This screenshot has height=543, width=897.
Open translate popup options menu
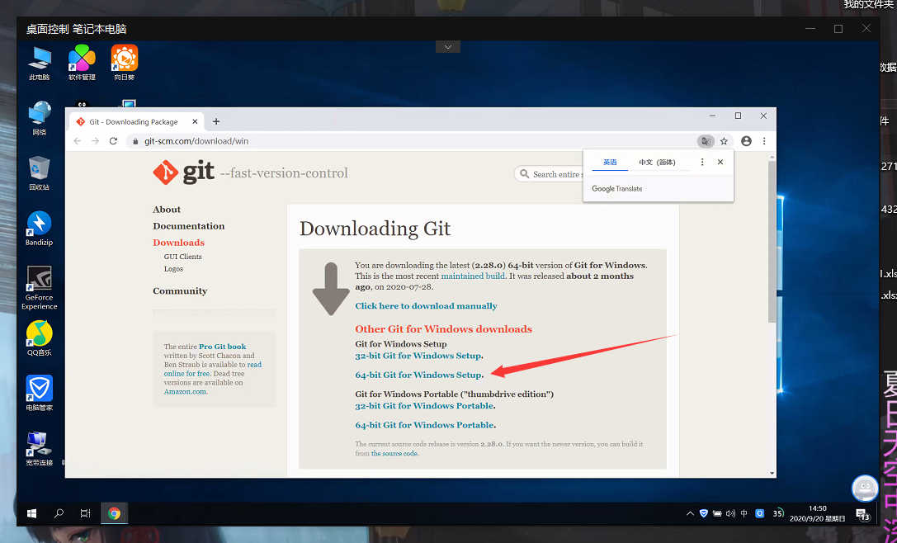[x=702, y=163]
